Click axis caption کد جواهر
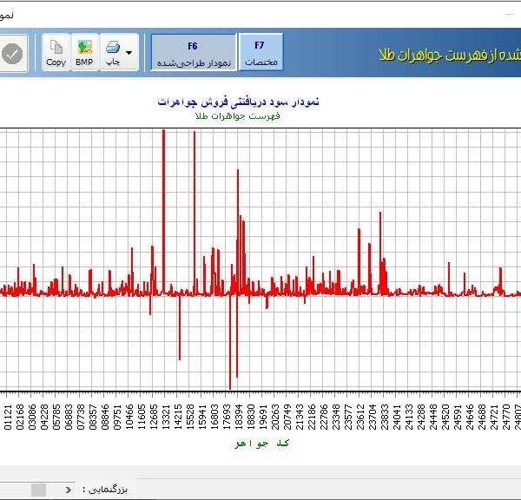The width and height of the screenshot is (521, 500). click(262, 444)
